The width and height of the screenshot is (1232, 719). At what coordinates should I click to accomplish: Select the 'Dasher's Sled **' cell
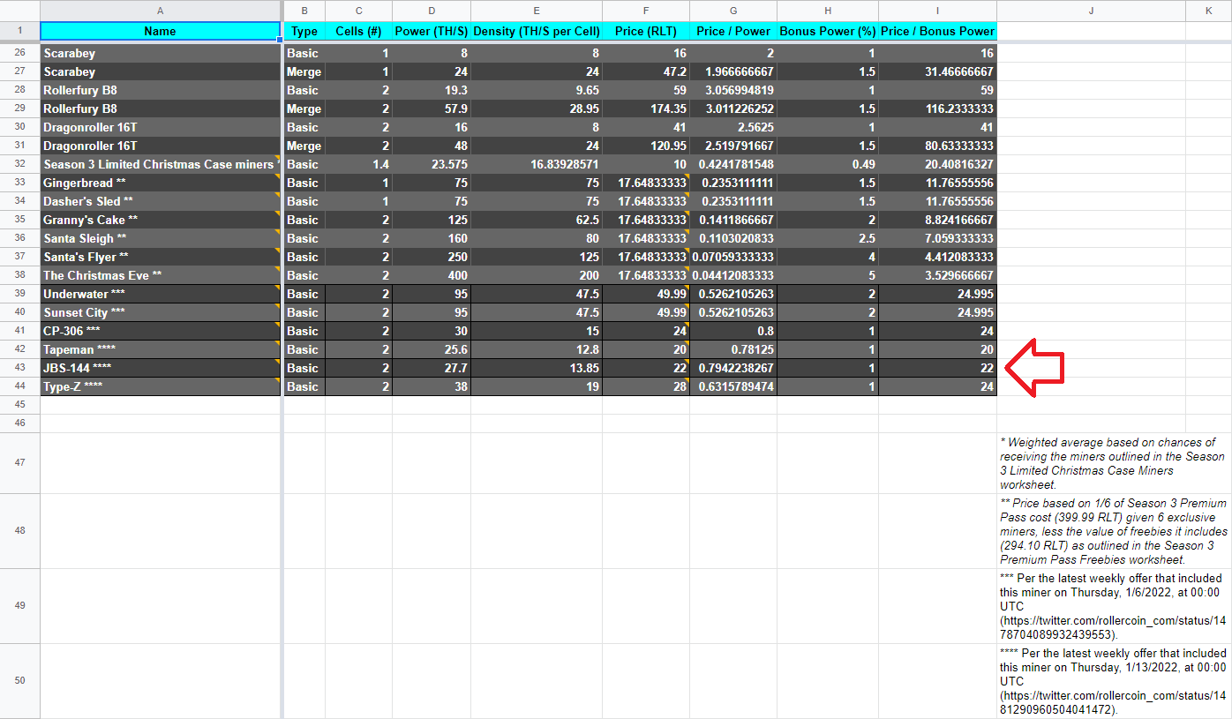click(160, 201)
